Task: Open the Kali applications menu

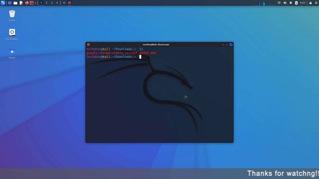Action: [2, 2]
